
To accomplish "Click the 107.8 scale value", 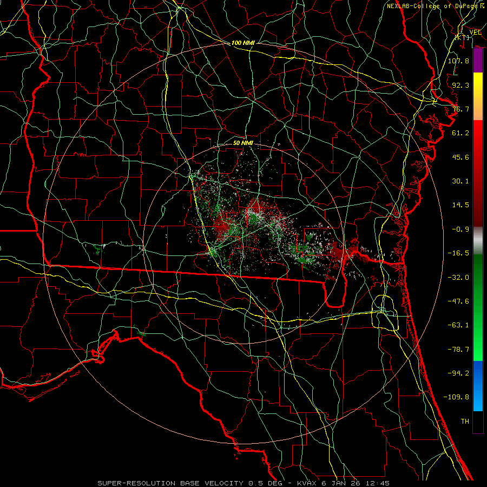I will click(x=458, y=61).
